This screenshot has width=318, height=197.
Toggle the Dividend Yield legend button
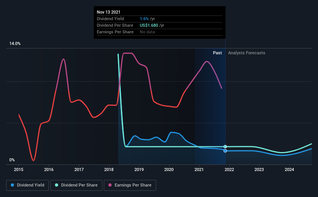[x=28, y=185]
